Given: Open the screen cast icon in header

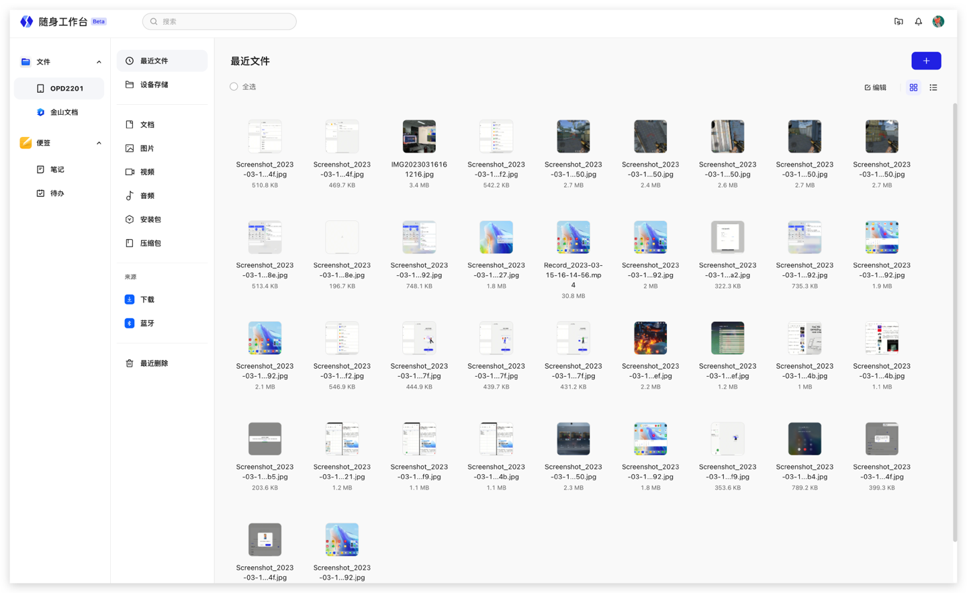Looking at the screenshot, I should (x=899, y=21).
